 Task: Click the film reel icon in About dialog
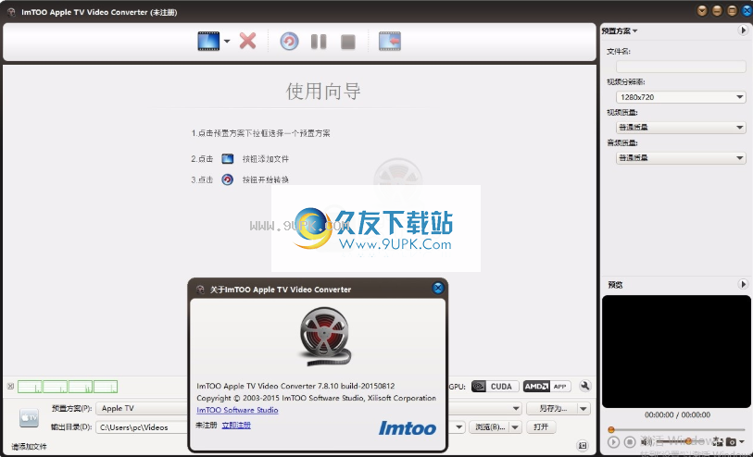click(x=325, y=337)
